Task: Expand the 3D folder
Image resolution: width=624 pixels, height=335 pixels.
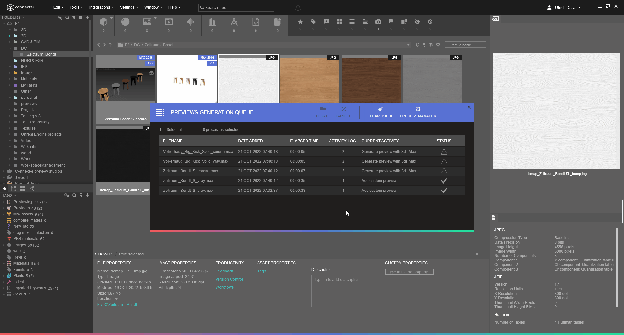Action: [10, 36]
